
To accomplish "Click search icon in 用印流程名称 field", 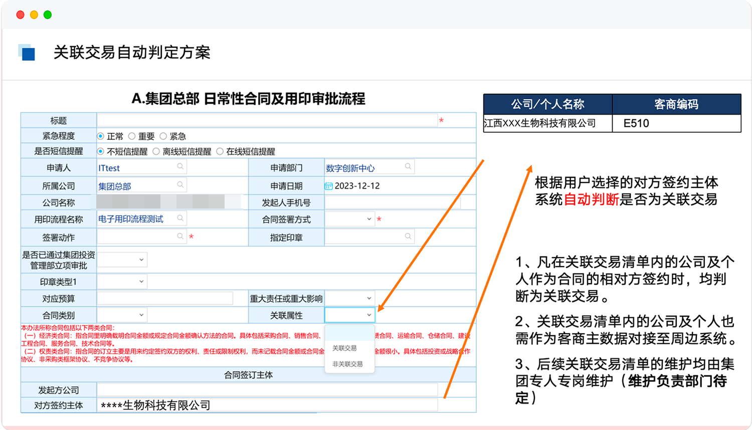I will coord(180,218).
